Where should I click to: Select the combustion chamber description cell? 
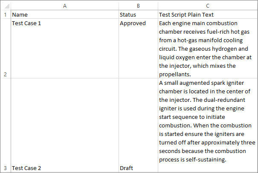[x=207, y=49]
